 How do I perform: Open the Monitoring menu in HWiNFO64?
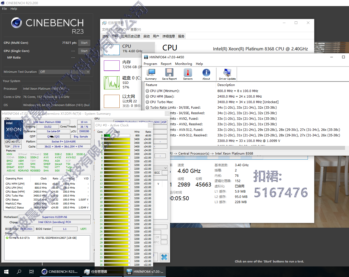[183, 64]
